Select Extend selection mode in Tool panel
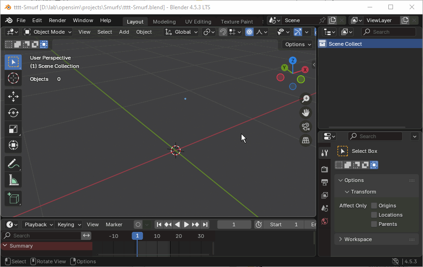 pyautogui.click(x=348, y=165)
